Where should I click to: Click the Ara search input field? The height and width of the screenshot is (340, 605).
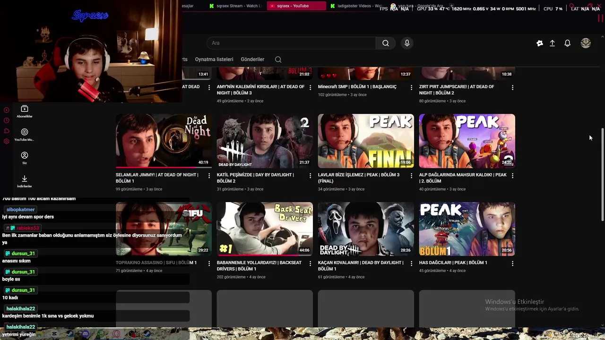point(291,43)
